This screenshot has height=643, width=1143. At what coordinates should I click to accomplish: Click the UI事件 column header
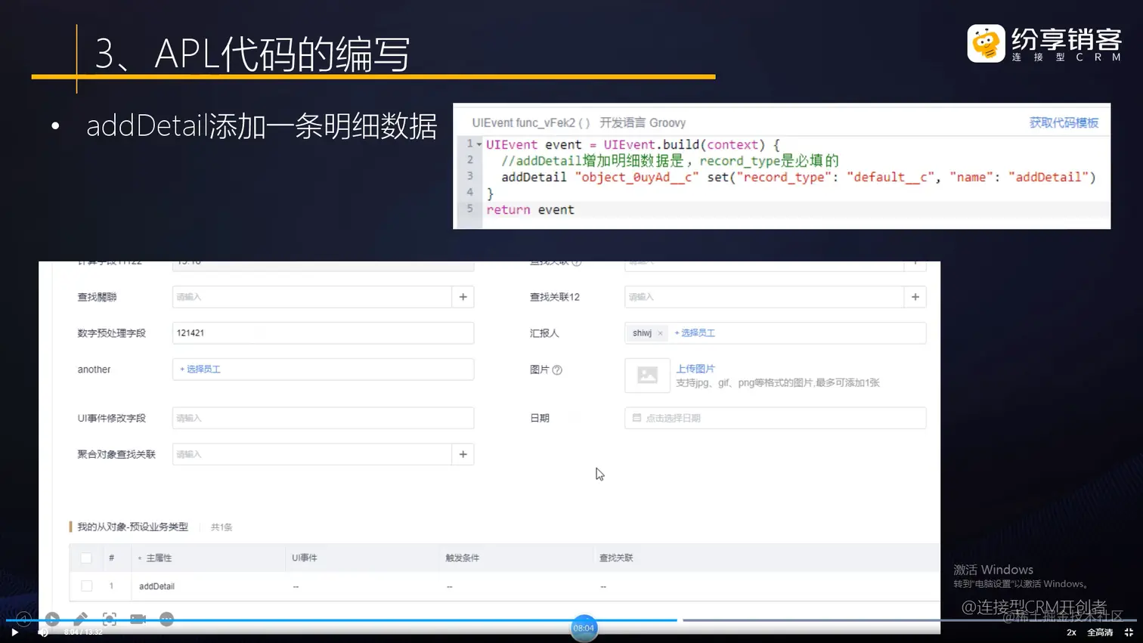click(305, 558)
